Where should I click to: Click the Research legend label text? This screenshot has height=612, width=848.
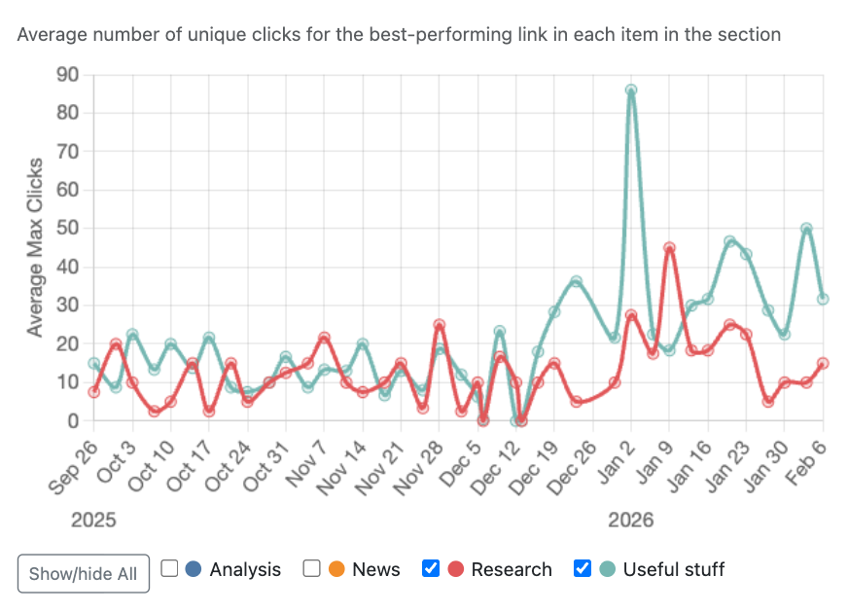coord(512,568)
